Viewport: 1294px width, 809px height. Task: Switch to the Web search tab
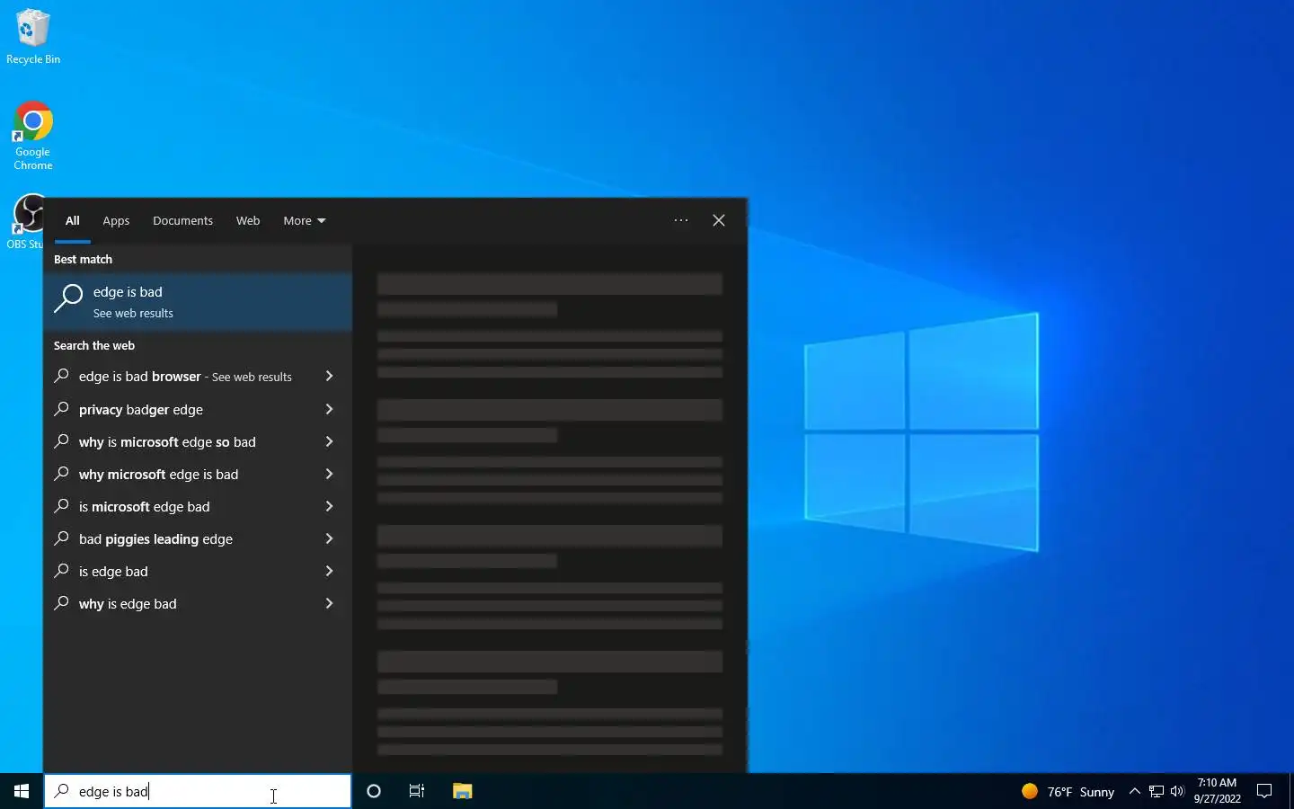click(x=248, y=220)
